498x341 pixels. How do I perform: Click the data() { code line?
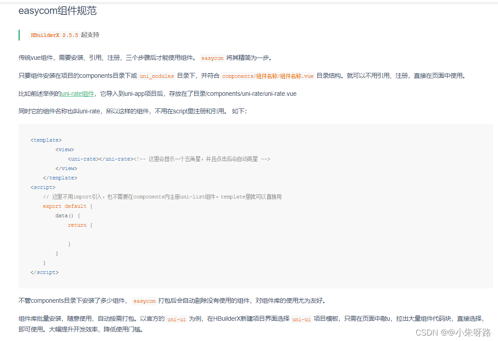click(68, 215)
